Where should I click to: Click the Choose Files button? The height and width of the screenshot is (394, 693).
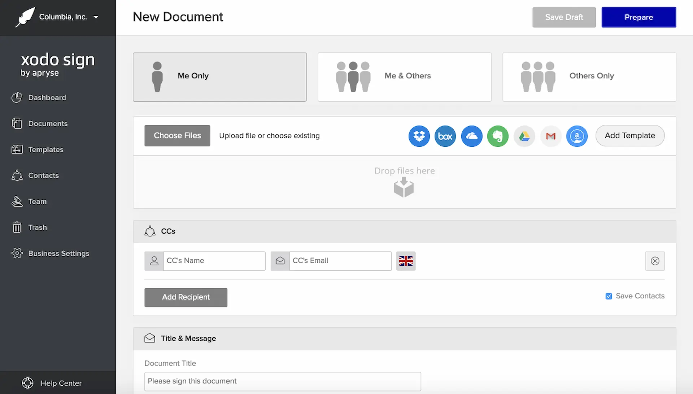(x=177, y=136)
